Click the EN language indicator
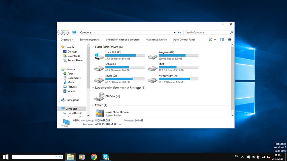Viewport: 287px width, 161px height. tap(237, 157)
